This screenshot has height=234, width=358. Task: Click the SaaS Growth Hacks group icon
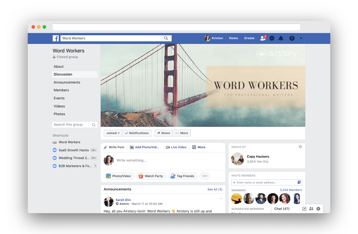click(55, 150)
